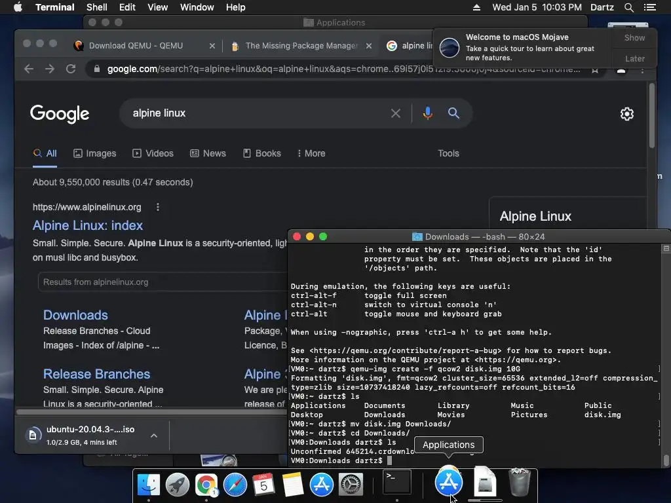Open Safari from the Dock
Viewport: 671px width, 503px height.
[x=235, y=484]
